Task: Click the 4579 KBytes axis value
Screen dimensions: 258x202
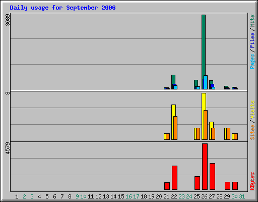Action: pyautogui.click(x=8, y=148)
